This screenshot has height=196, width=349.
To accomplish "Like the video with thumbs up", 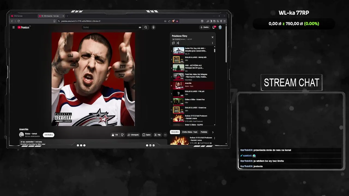I will [115, 135].
